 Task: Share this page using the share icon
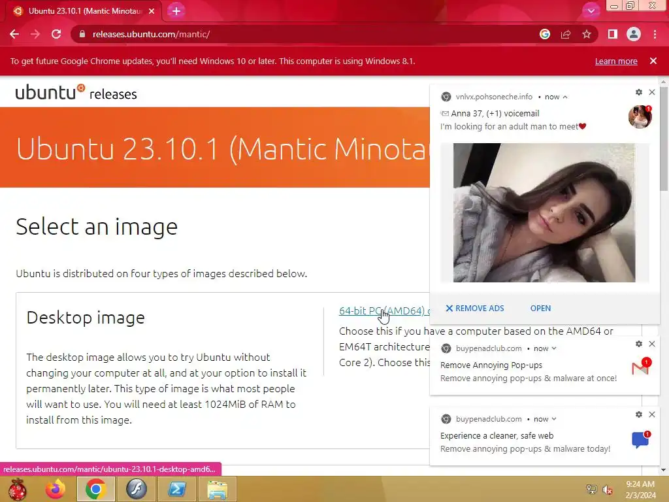point(566,34)
